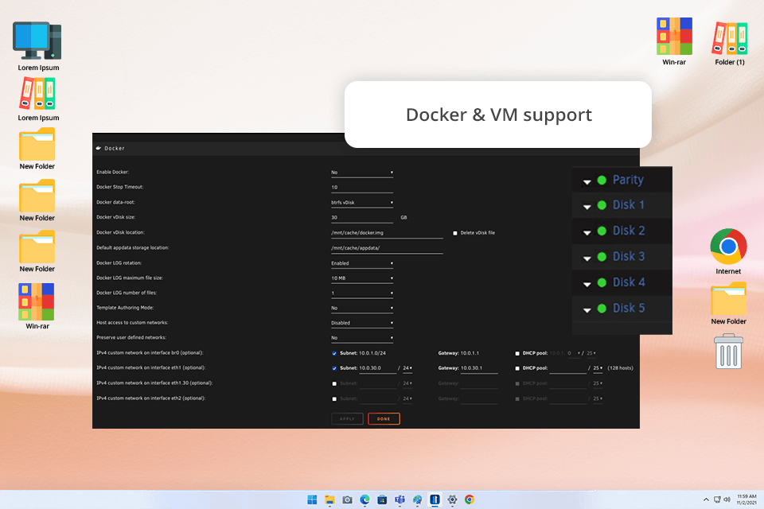The height and width of the screenshot is (509, 764).
Task: Expand the Disk 1 row arrow
Action: (587, 207)
